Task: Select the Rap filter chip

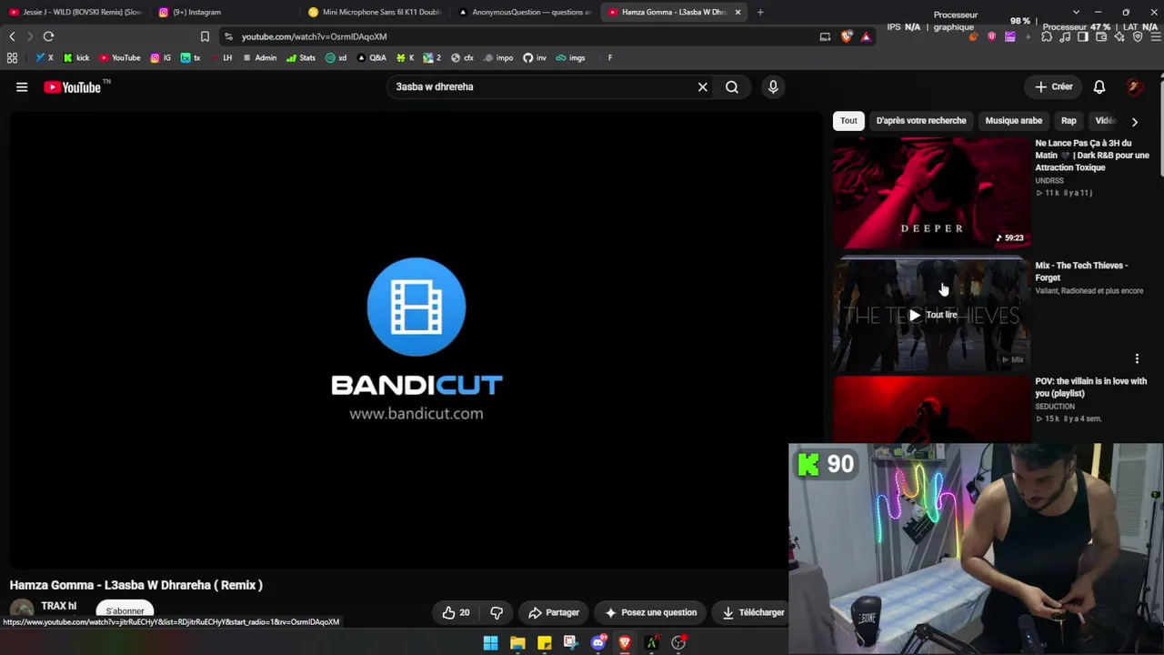Action: [1069, 121]
